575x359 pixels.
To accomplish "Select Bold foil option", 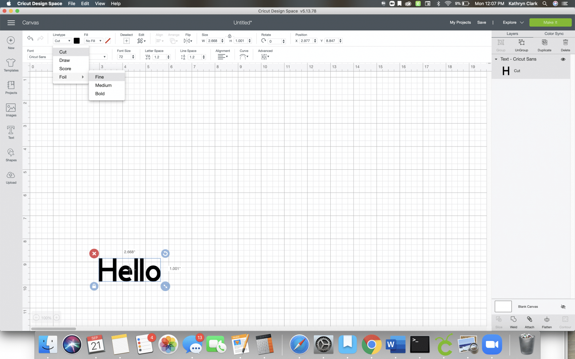I will point(107,94).
